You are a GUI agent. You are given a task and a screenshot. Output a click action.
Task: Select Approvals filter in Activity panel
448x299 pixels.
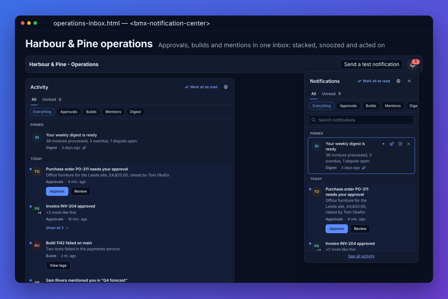point(69,112)
